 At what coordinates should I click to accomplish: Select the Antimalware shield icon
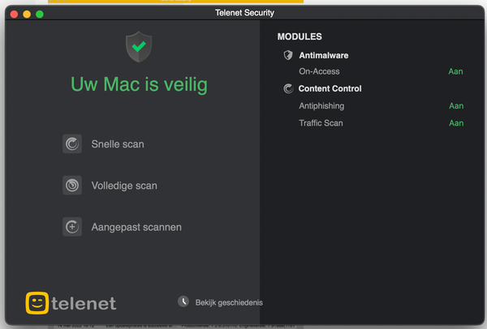click(287, 55)
